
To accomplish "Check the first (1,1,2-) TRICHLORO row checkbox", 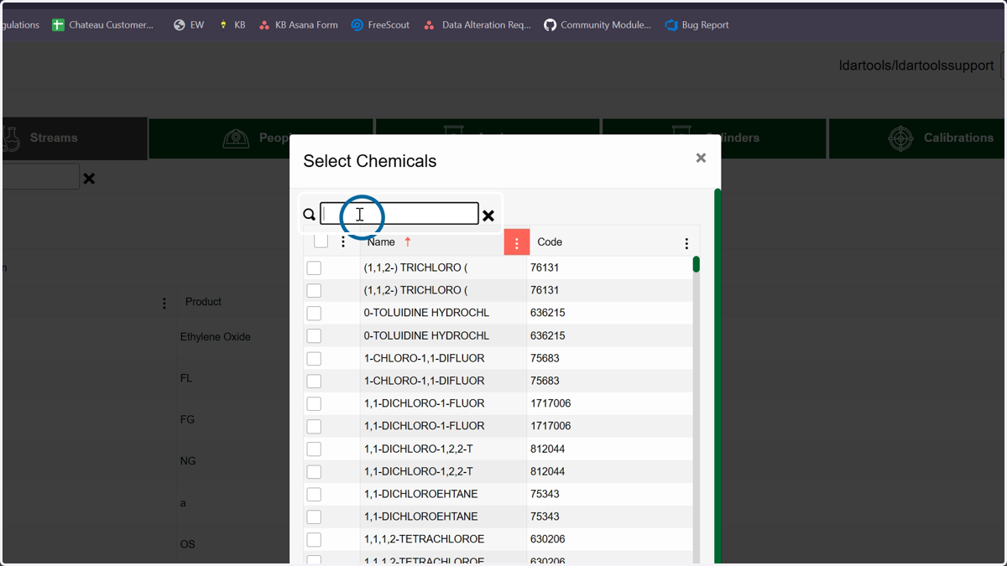I will [314, 268].
